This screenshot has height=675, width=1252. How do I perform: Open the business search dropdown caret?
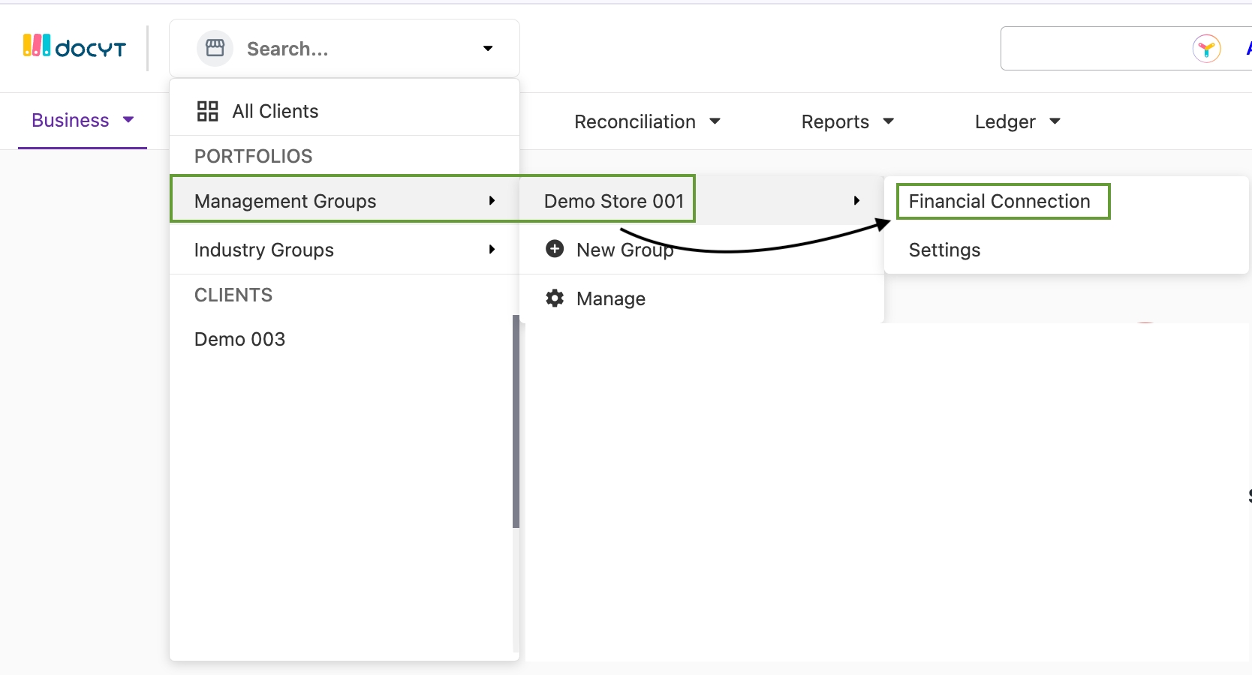pyautogui.click(x=488, y=49)
